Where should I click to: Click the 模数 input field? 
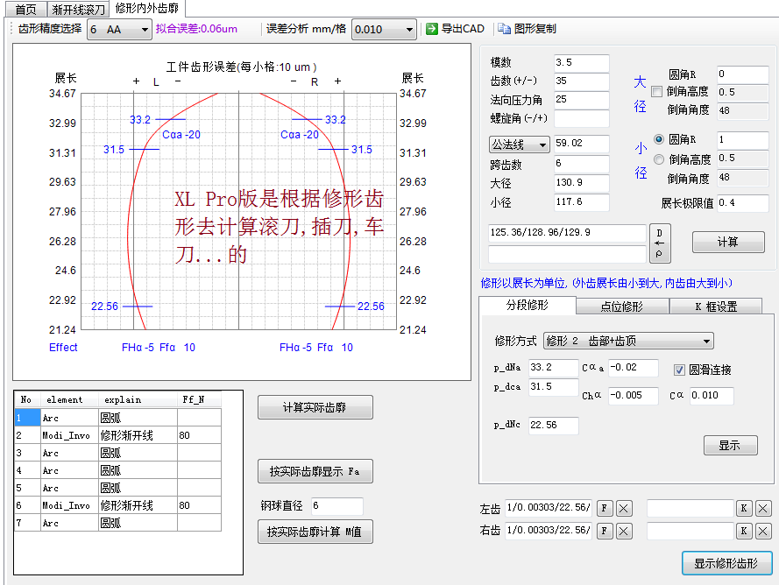(x=581, y=63)
